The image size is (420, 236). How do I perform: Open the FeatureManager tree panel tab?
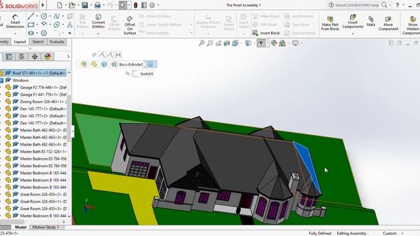pyautogui.click(x=9, y=56)
